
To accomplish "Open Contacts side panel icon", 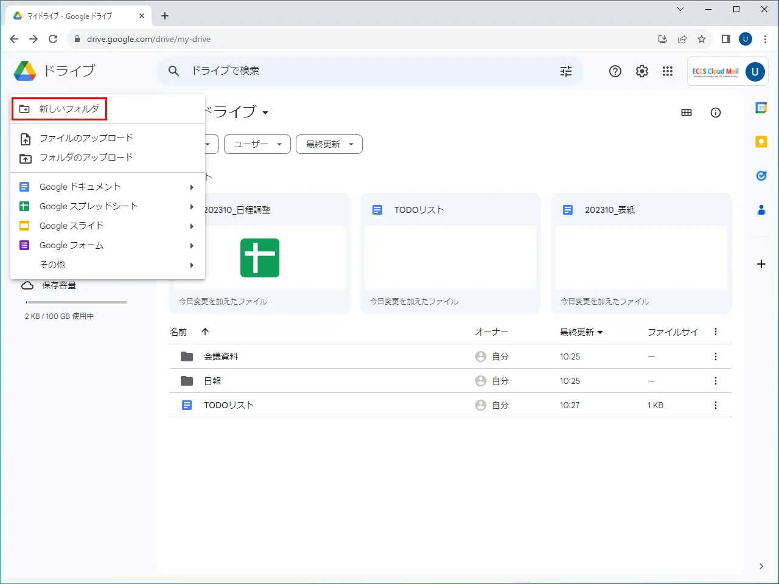I will (761, 210).
